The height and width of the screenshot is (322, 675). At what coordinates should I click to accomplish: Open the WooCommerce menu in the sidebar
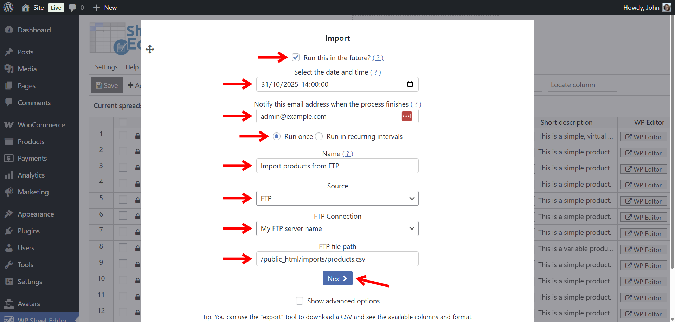tap(41, 125)
